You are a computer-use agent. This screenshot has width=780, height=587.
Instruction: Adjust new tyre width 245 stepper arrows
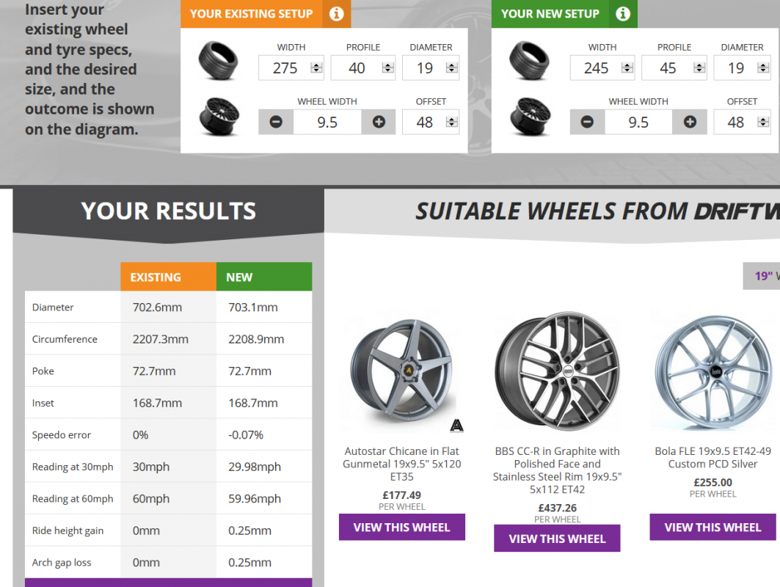point(627,68)
